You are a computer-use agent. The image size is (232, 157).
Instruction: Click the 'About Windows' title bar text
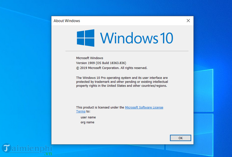[x=67, y=21]
